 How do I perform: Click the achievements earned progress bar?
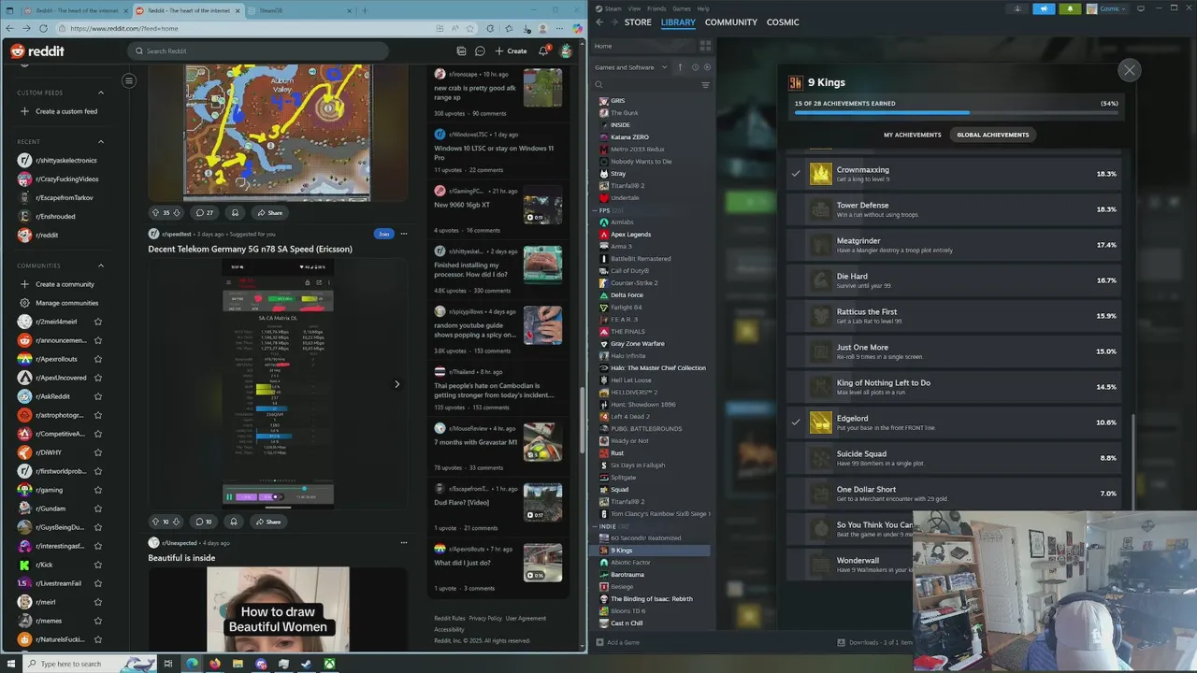[x=957, y=112]
